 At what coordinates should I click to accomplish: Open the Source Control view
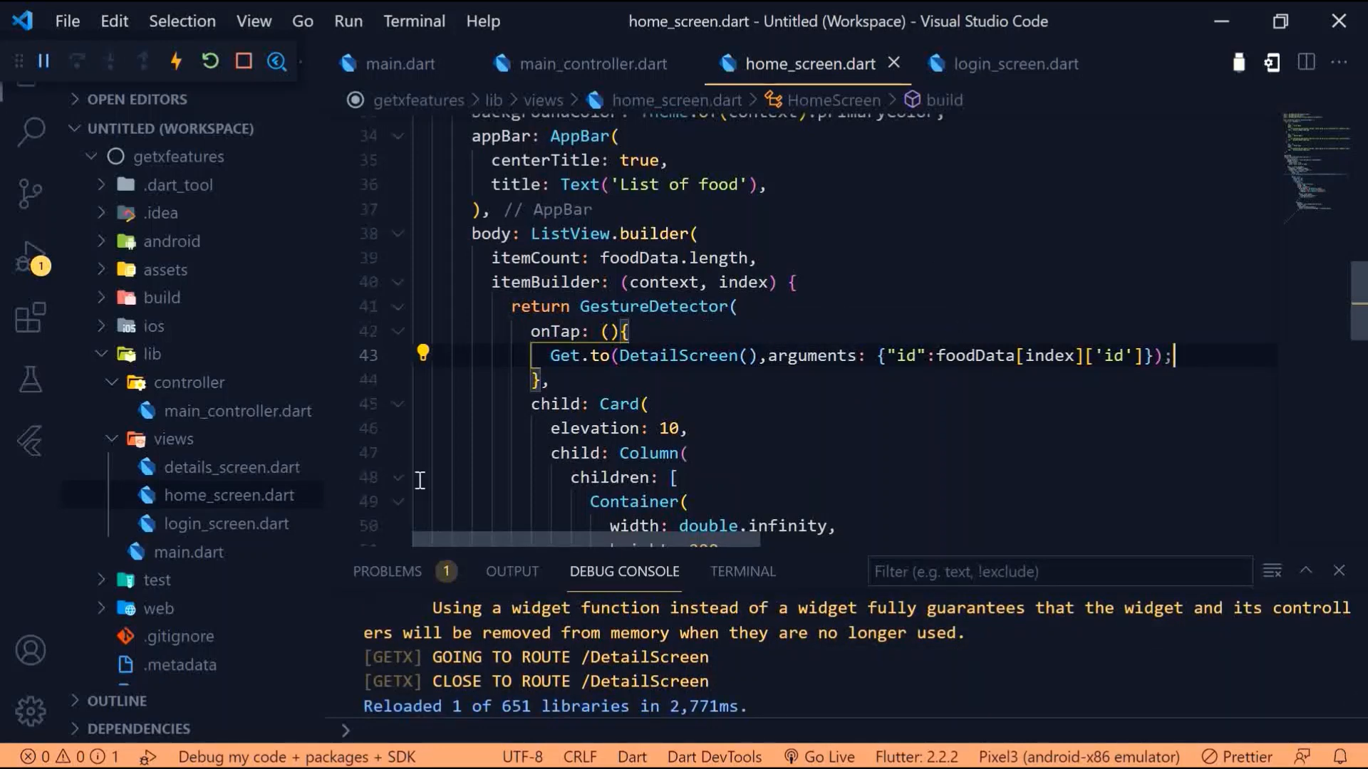click(30, 193)
